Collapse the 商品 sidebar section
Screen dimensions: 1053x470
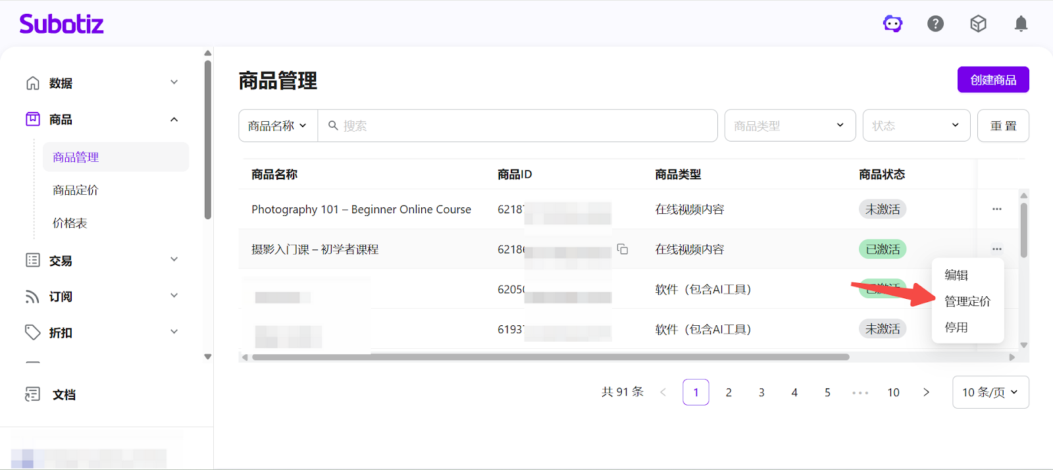click(x=174, y=120)
